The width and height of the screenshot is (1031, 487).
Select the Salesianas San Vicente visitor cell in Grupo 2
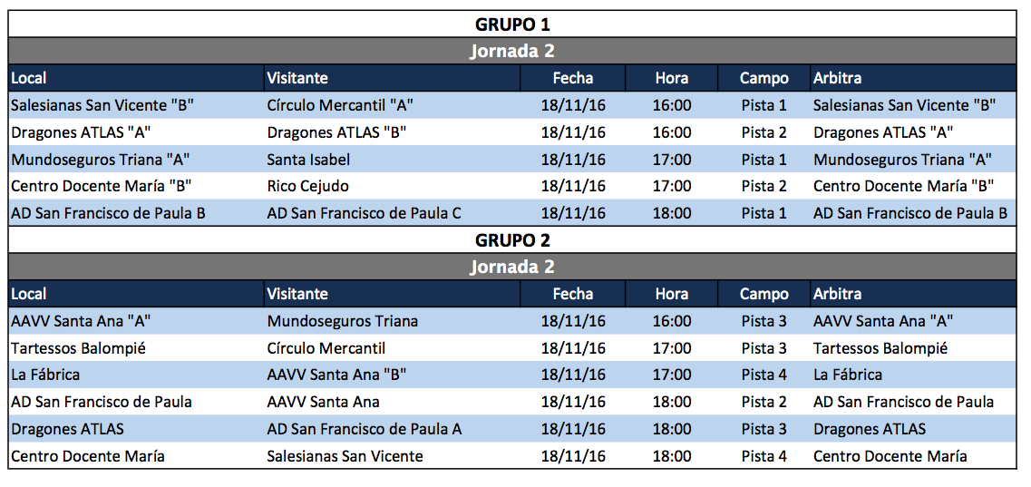click(x=345, y=456)
